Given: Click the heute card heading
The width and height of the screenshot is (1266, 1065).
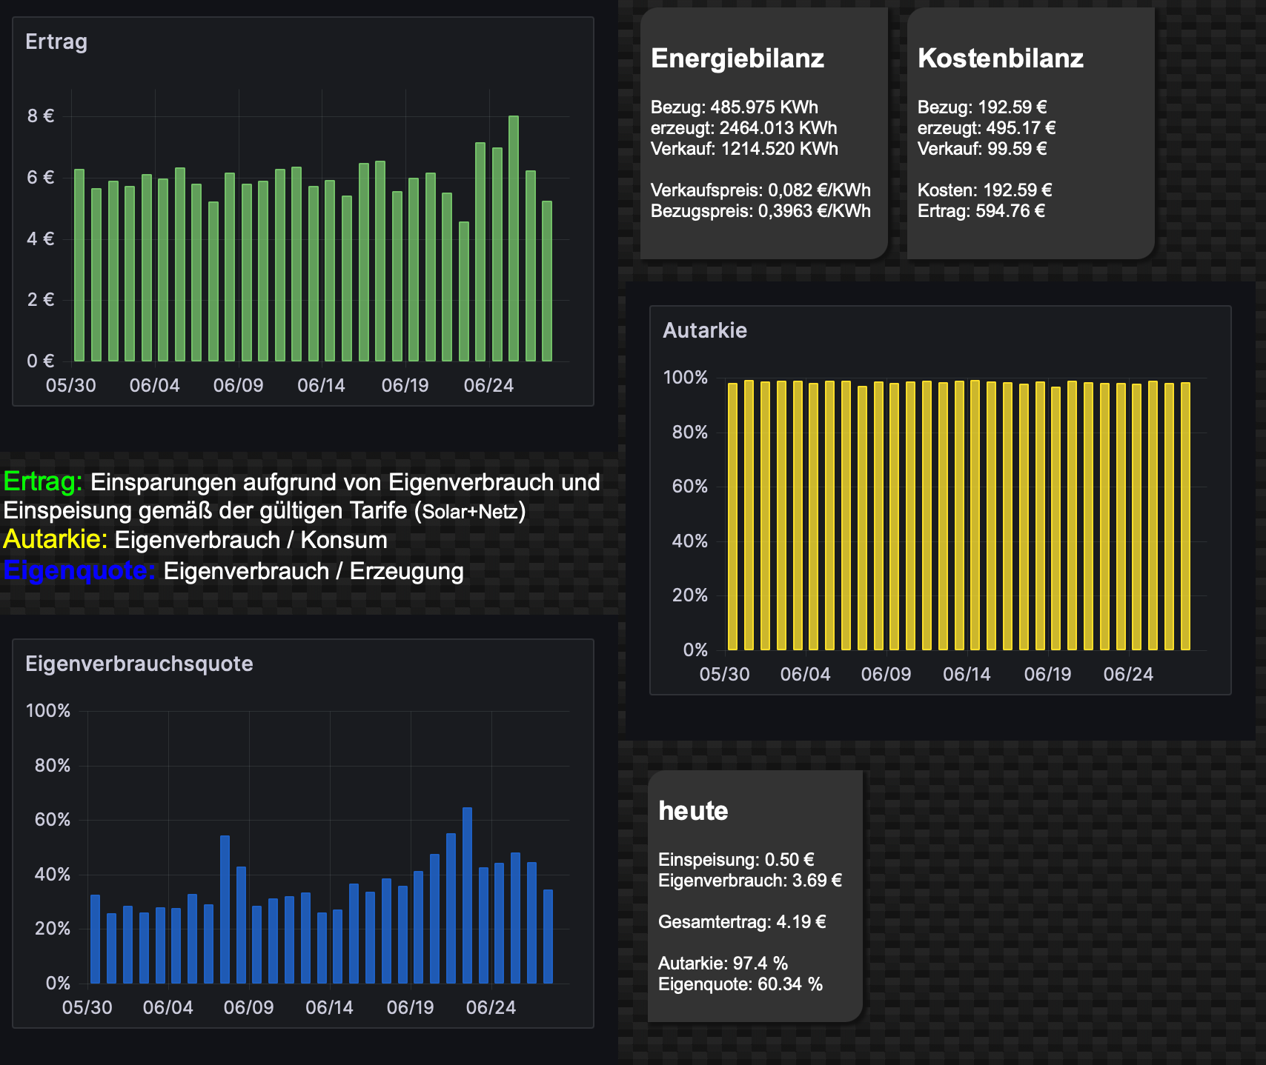Looking at the screenshot, I should coord(693,811).
